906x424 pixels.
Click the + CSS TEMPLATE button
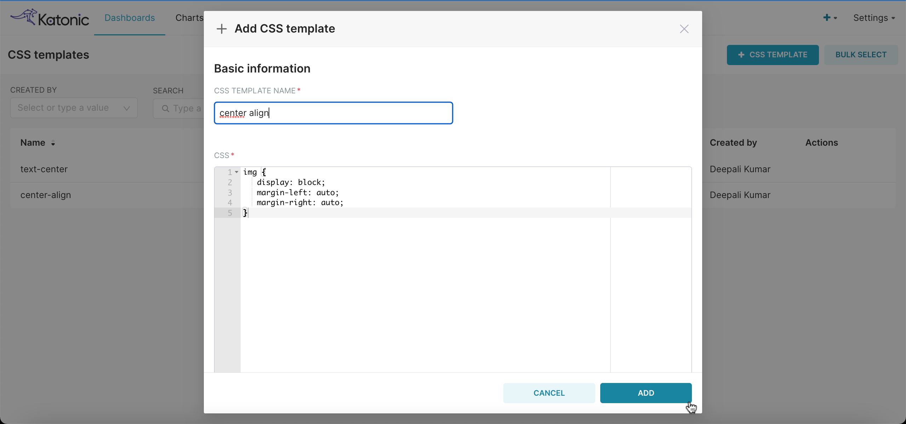(773, 55)
